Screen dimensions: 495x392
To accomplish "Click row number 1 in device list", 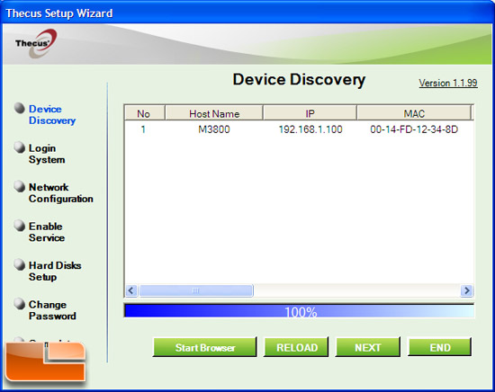I will click(143, 129).
